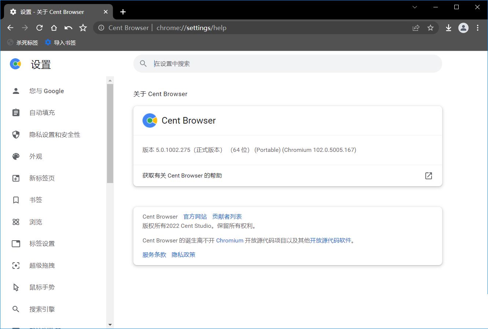Image resolution: width=488 pixels, height=329 pixels.
Task: Select 外观 in the settings sidebar
Action: (36, 157)
